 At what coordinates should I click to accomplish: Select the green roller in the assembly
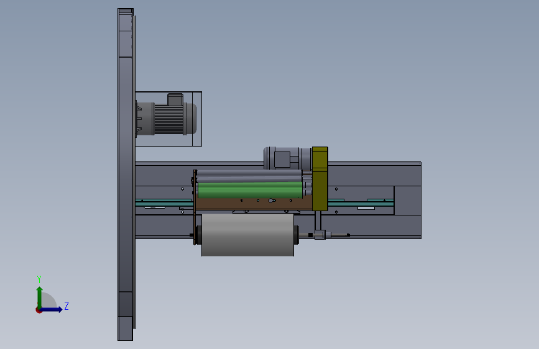tap(251, 190)
